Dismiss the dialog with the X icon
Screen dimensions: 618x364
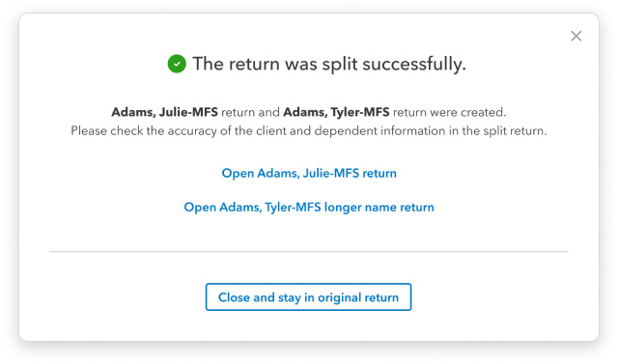[x=576, y=36]
